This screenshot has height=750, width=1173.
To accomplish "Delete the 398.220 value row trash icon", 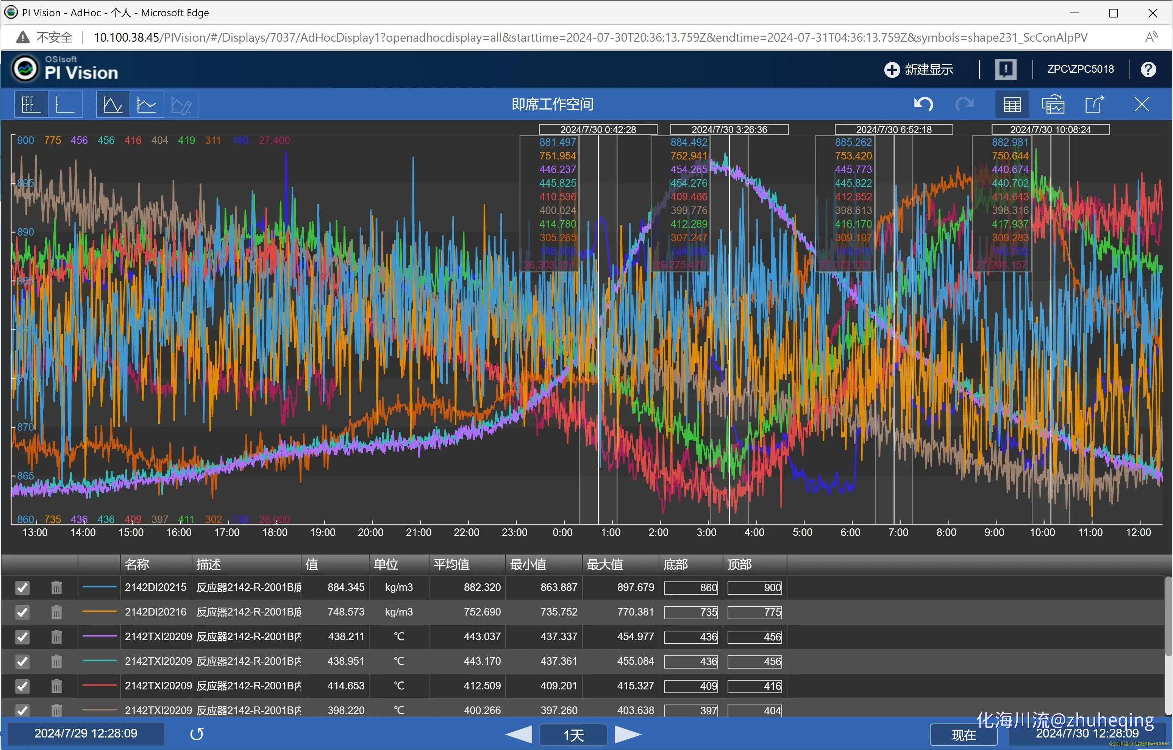I will (56, 710).
